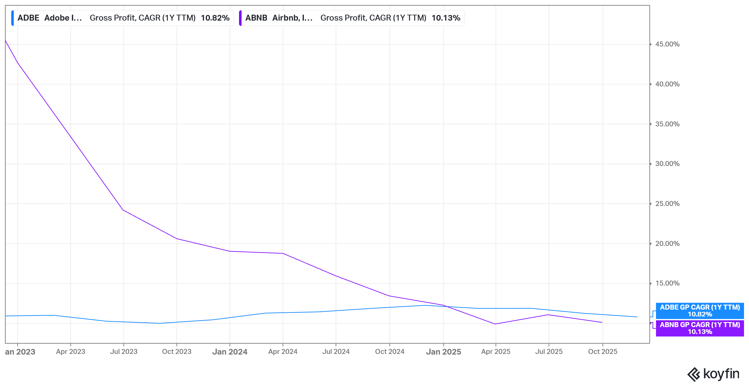The height and width of the screenshot is (387, 749).
Task: Click the Apr 2023 axis label
Action: [71, 352]
